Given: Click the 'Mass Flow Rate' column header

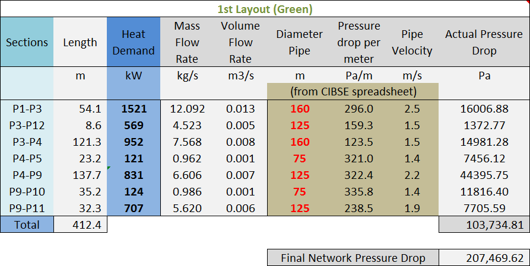Looking at the screenshot, I should coord(187,43).
